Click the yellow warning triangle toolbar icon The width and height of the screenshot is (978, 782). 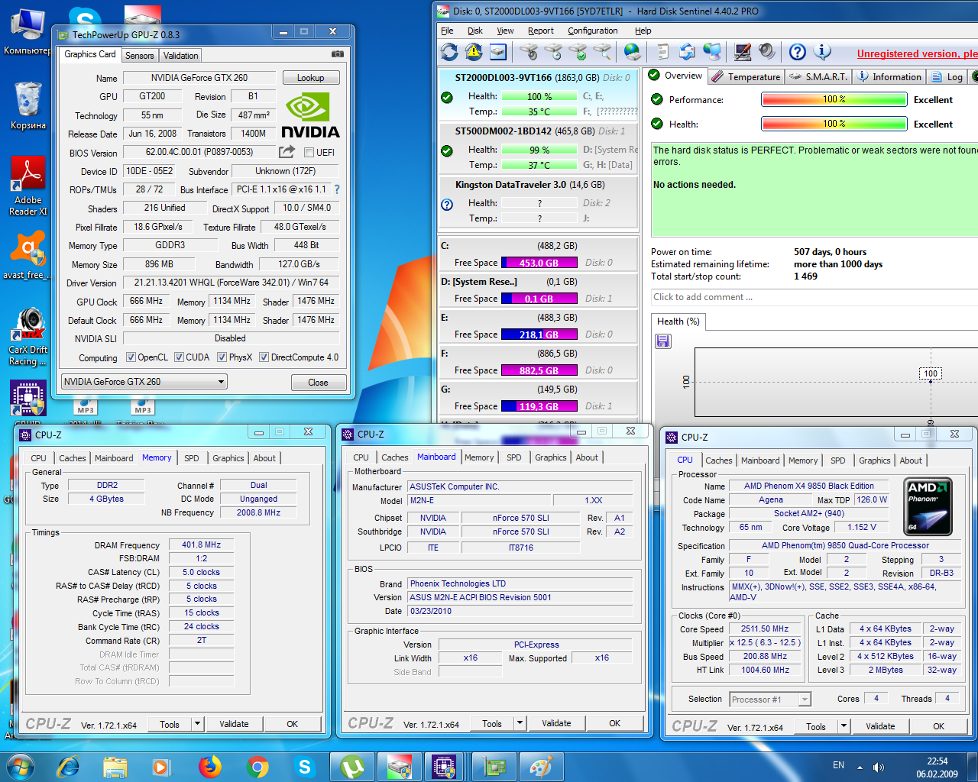coord(474,52)
